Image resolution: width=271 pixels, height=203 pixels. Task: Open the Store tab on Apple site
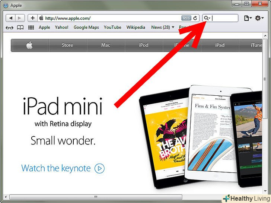67,45
